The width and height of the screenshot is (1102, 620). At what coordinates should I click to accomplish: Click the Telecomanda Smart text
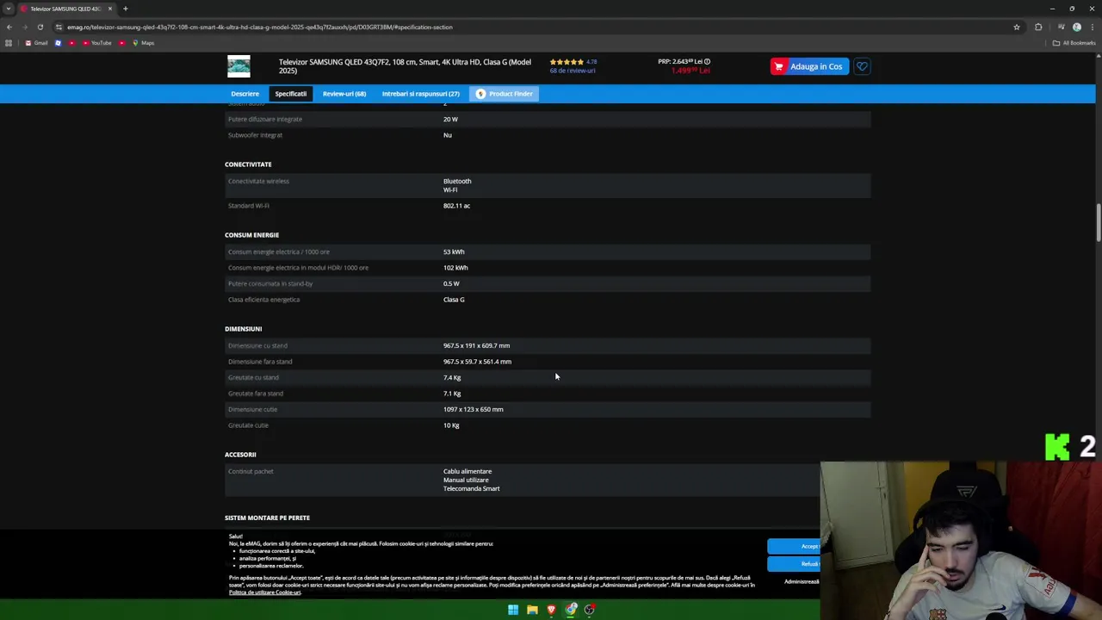click(x=471, y=489)
